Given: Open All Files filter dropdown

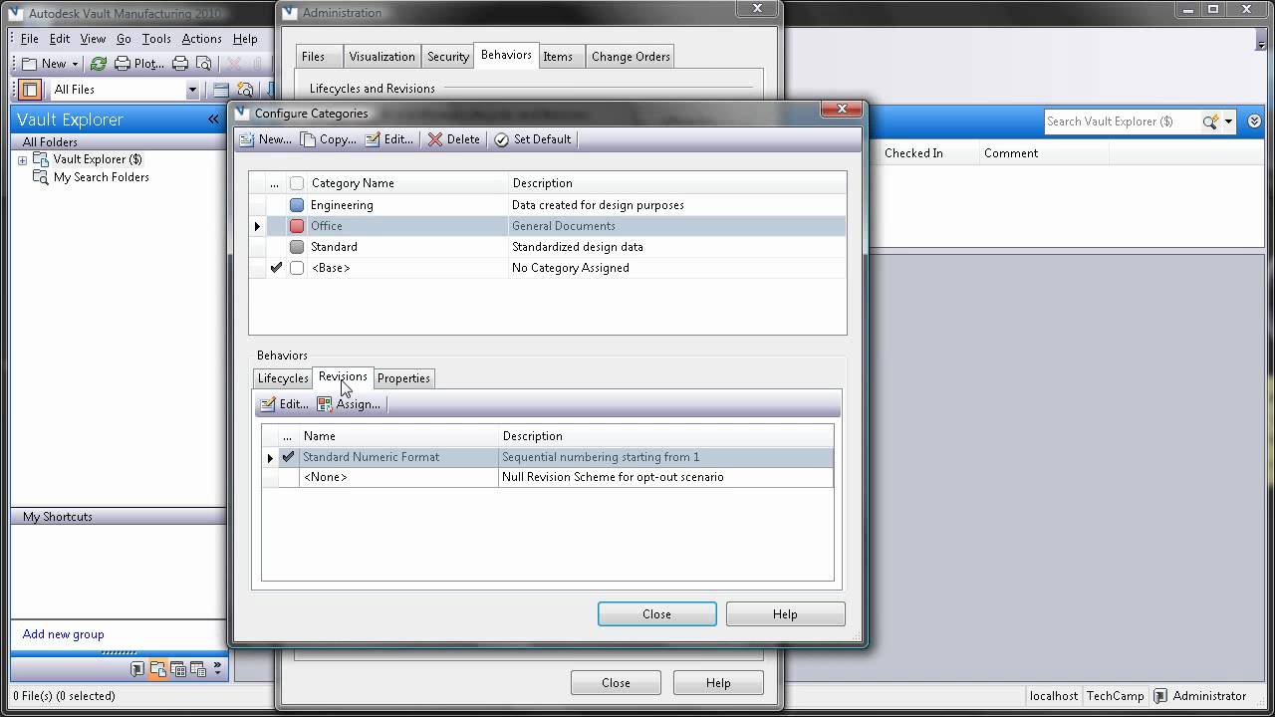Looking at the screenshot, I should point(192,90).
